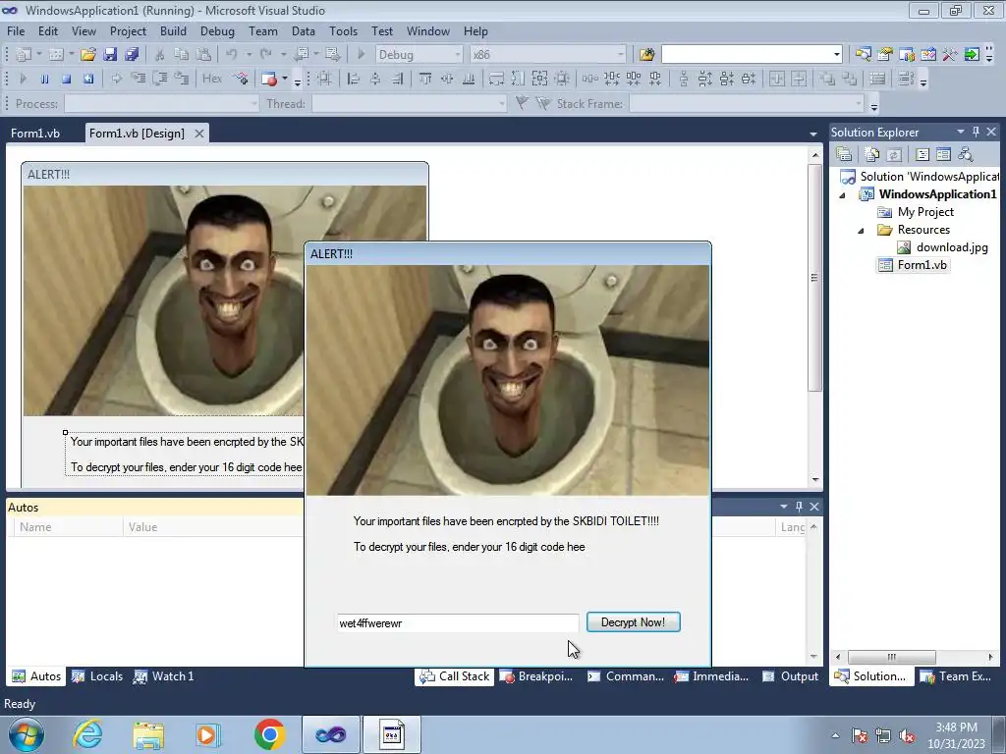This screenshot has width=1006, height=754.
Task: Click the Open File folder icon
Action: [x=87, y=55]
